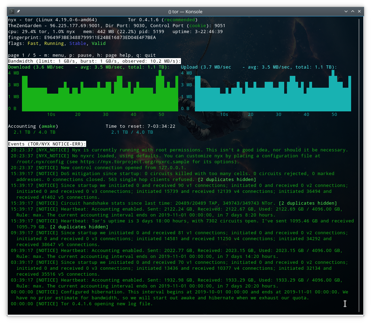
Task: Click the terminal icon in the Konsole title bar
Action: coord(12,11)
